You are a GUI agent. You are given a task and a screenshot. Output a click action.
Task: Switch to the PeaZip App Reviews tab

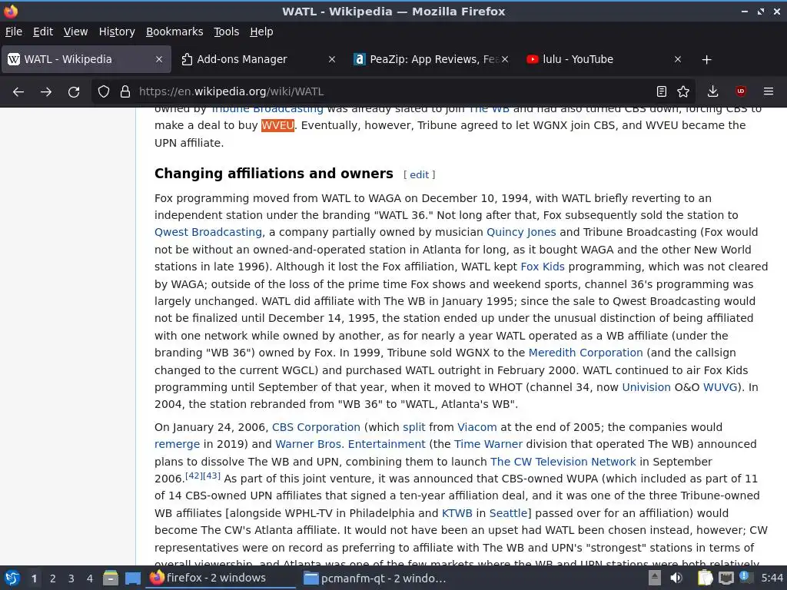click(x=430, y=59)
